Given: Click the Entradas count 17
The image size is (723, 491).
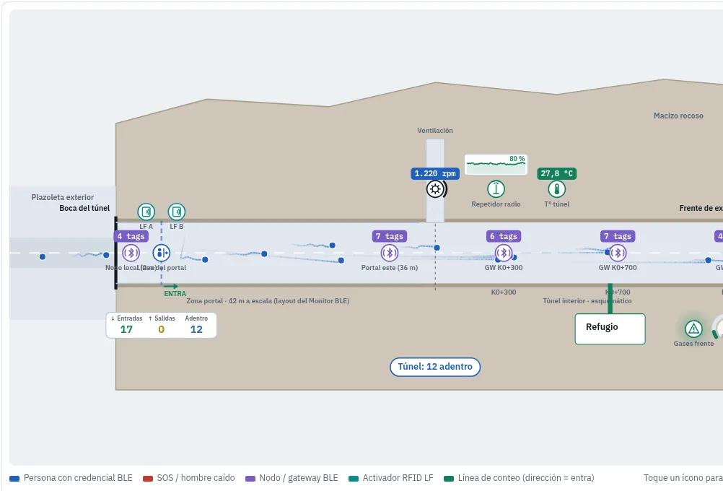Looking at the screenshot, I should 126,329.
